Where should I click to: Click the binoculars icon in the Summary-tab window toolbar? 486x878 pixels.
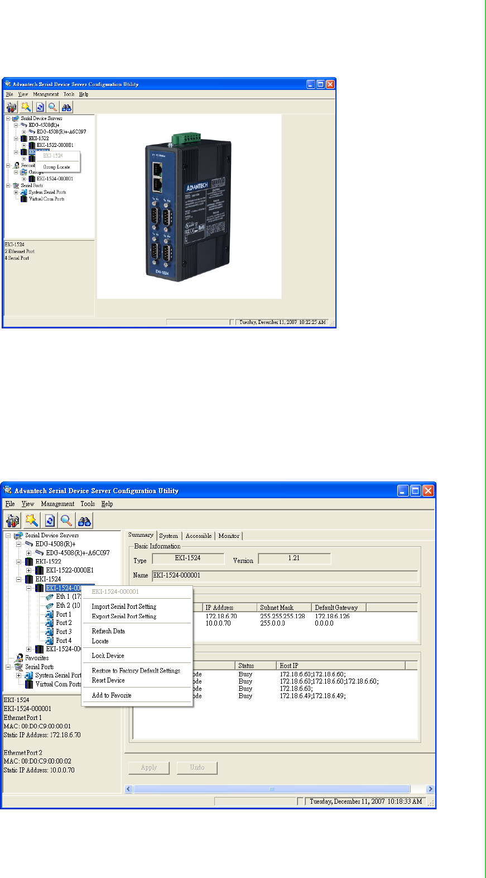(84, 521)
